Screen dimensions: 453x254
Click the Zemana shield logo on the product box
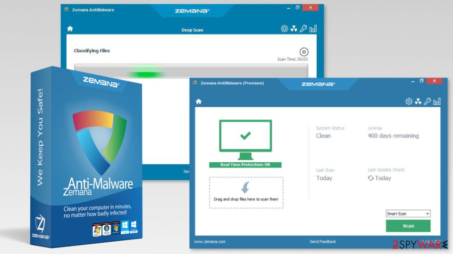coord(100,142)
